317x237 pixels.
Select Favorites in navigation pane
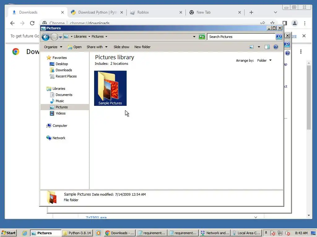pos(59,58)
